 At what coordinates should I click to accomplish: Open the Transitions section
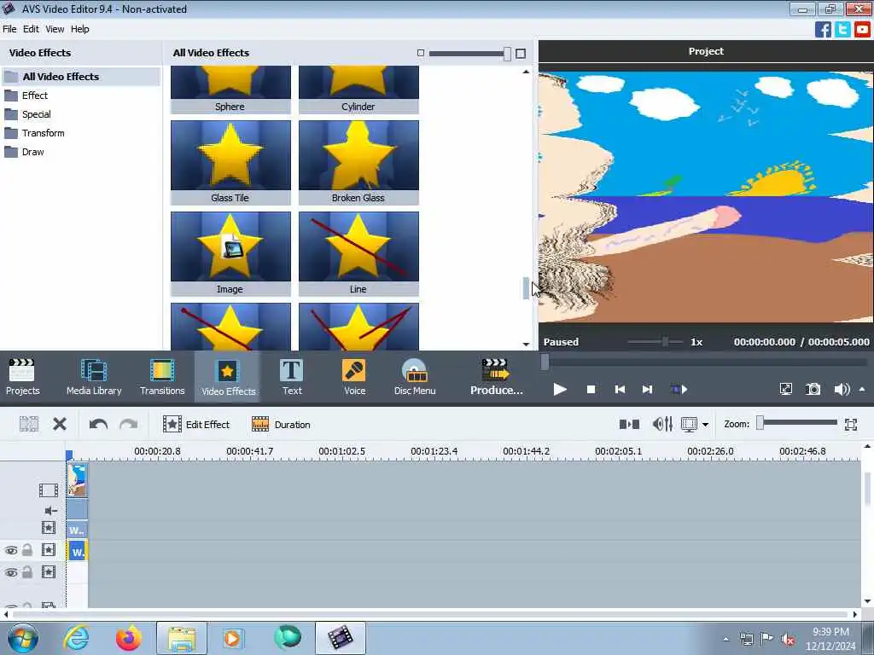click(162, 376)
